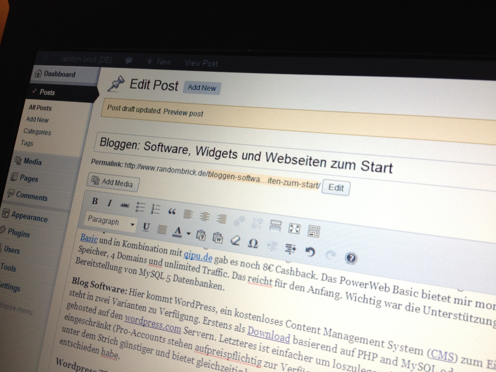The width and height of the screenshot is (496, 372).
Task: Toggle italic formatting in editor toolbar
Action: click(110, 203)
